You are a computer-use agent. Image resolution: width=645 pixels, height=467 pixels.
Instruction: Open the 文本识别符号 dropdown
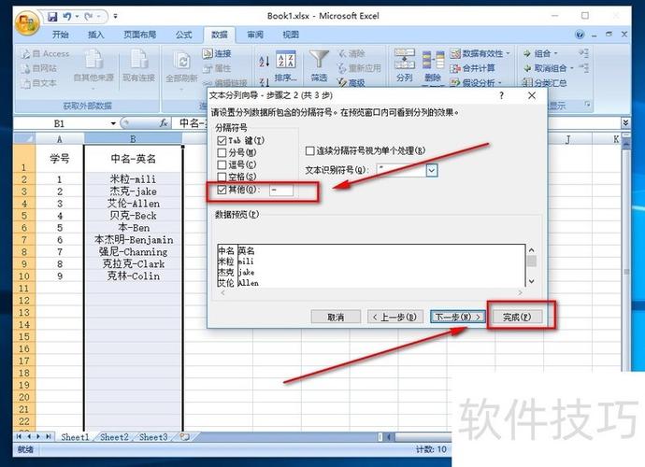pyautogui.click(x=432, y=170)
